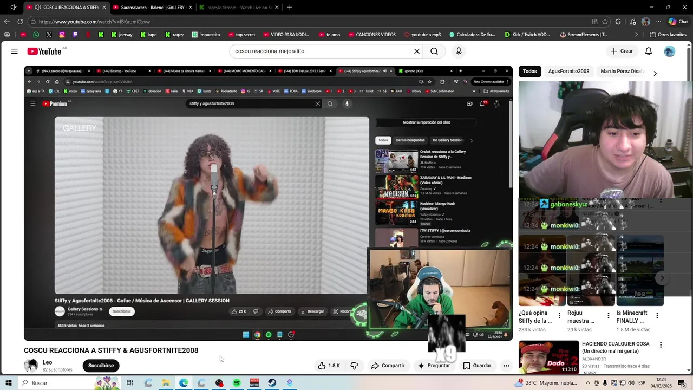Image resolution: width=693 pixels, height=390 pixels.
Task: Open Instagram bookmark in favorites bar
Action: point(62,35)
